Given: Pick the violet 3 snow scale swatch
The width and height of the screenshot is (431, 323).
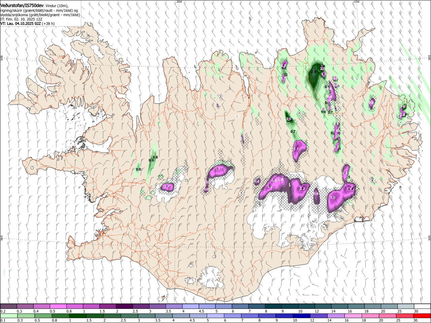Looking at the screenshot, I should pos(157,306).
